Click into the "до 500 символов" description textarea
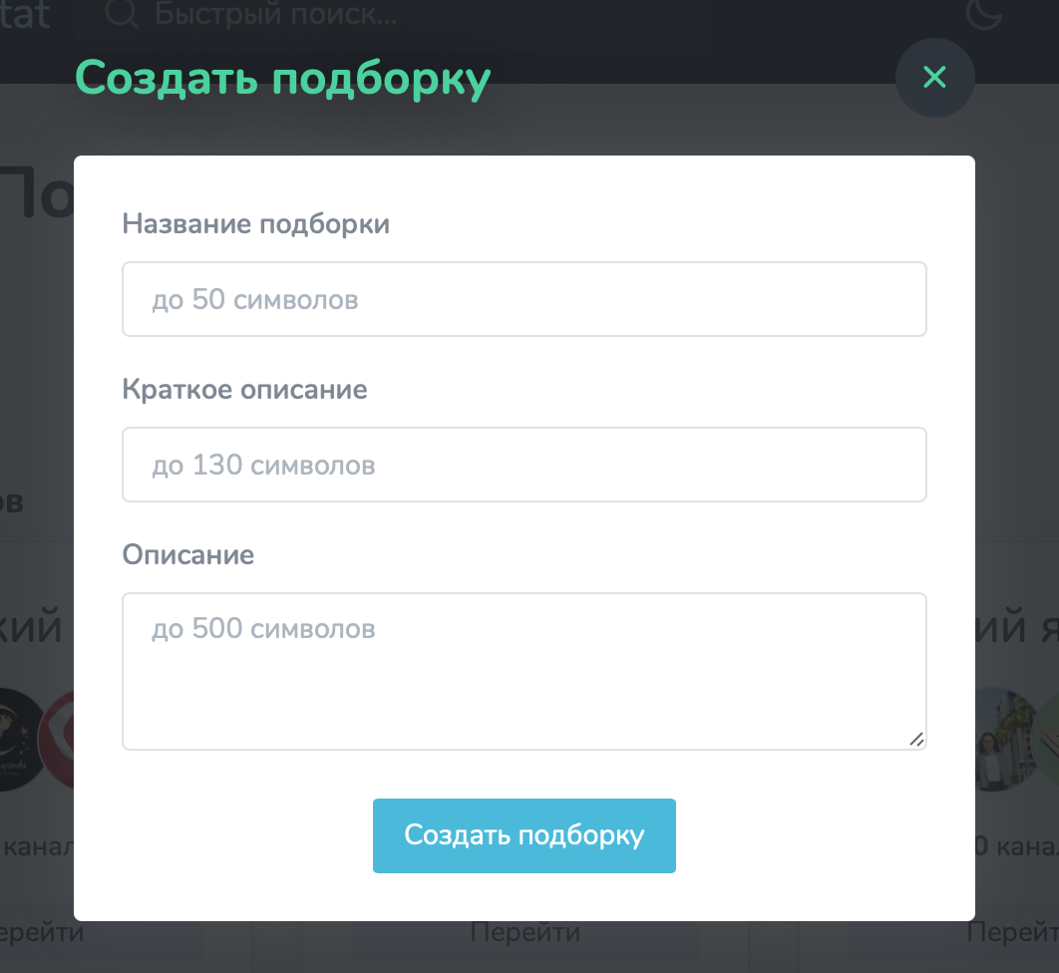 point(525,671)
